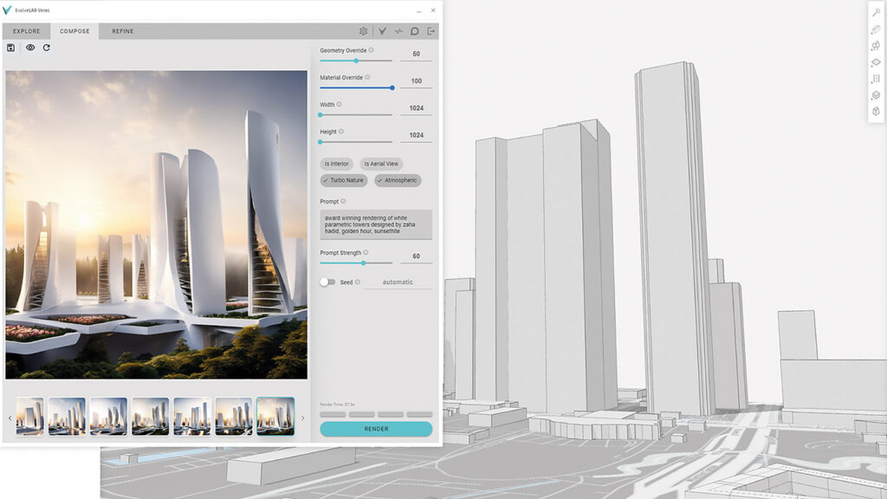
Task: Enable the Is Aerial View option
Action: [381, 164]
